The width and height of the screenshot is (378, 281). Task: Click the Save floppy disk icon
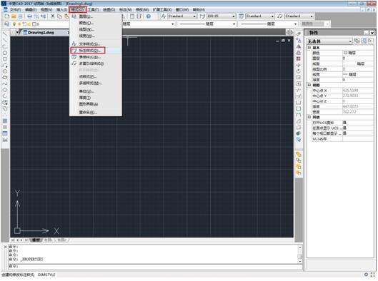[21, 16]
